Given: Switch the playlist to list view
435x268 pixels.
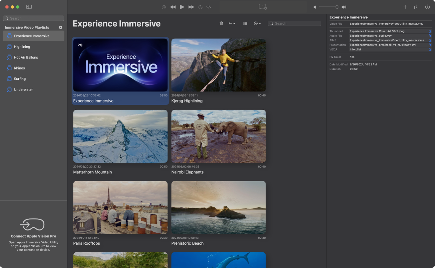Looking at the screenshot, I should pyautogui.click(x=245, y=23).
